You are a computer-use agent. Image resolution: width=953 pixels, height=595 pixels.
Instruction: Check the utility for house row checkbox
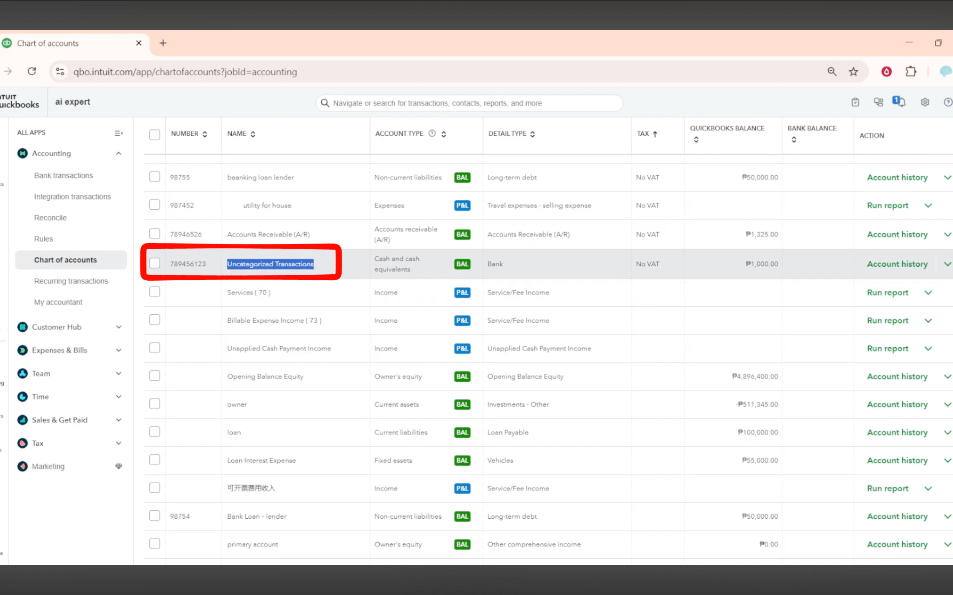[x=154, y=205]
